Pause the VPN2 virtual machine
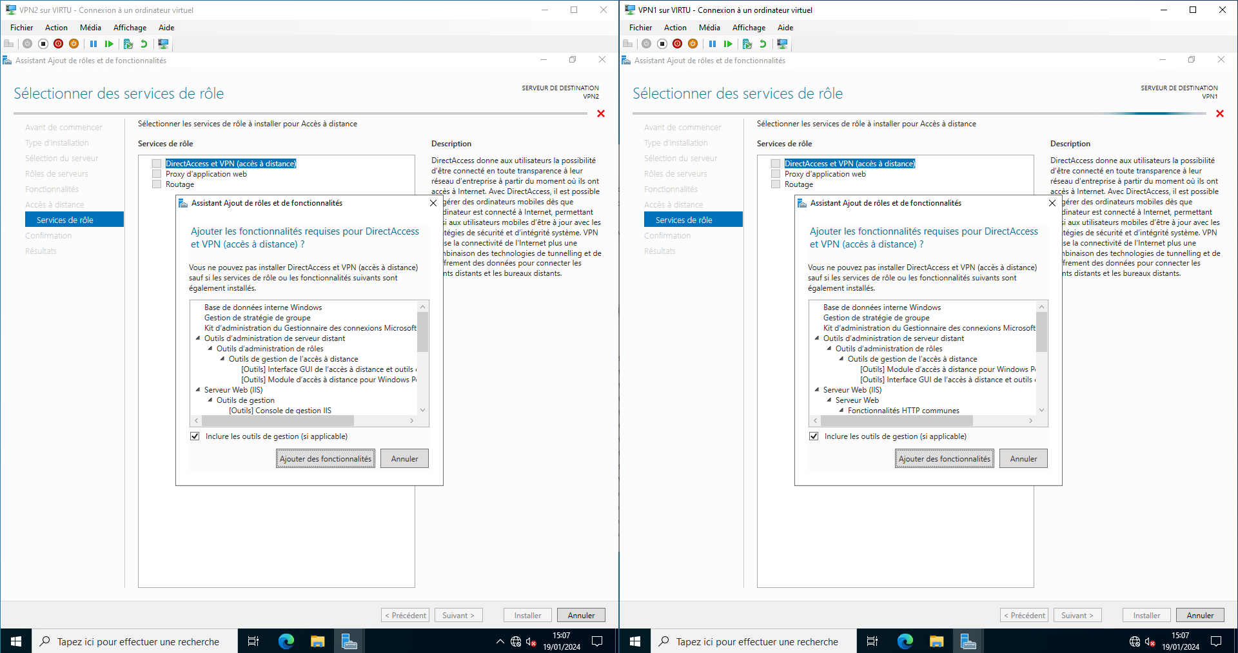The height and width of the screenshot is (653, 1238). coord(93,44)
